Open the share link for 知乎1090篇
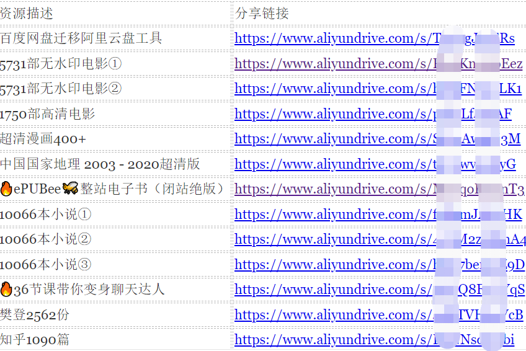The image size is (526, 351). click(375, 340)
